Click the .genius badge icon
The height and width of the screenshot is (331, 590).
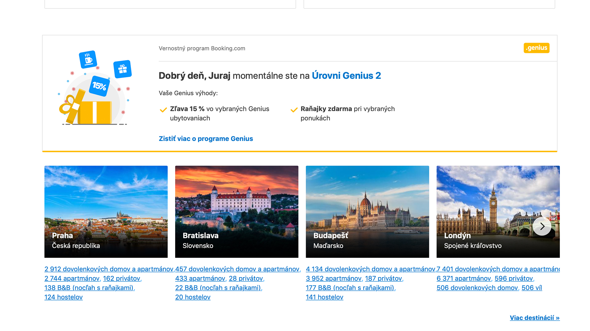point(536,48)
